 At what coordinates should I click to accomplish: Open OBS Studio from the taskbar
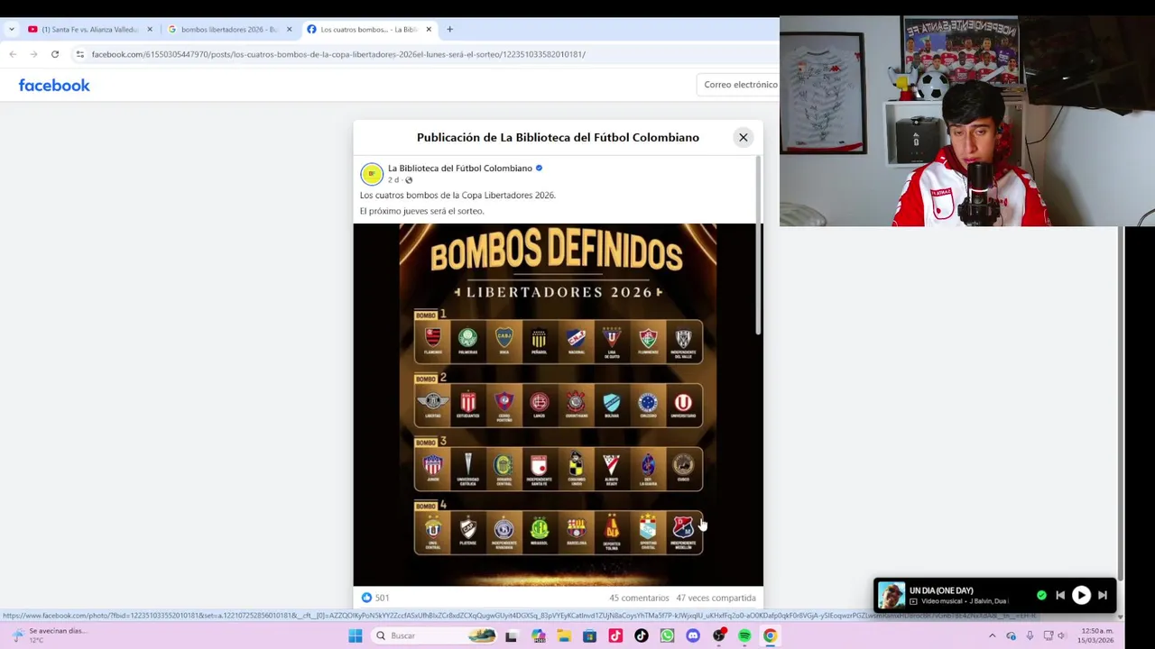coord(718,635)
